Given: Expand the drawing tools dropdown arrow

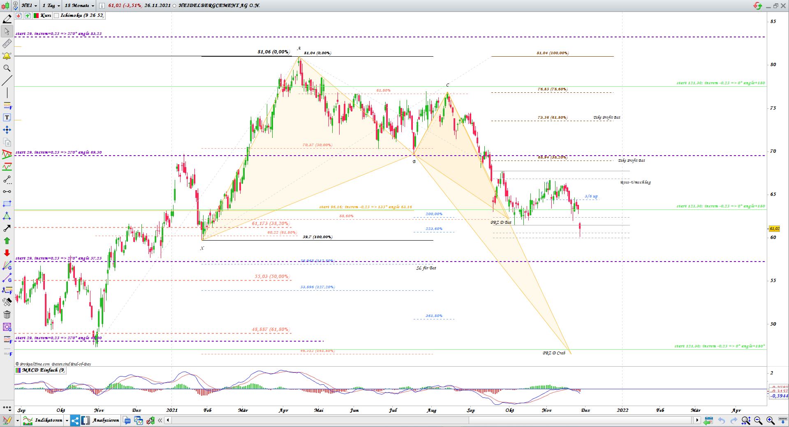Looking at the screenshot, I should pos(17,420).
